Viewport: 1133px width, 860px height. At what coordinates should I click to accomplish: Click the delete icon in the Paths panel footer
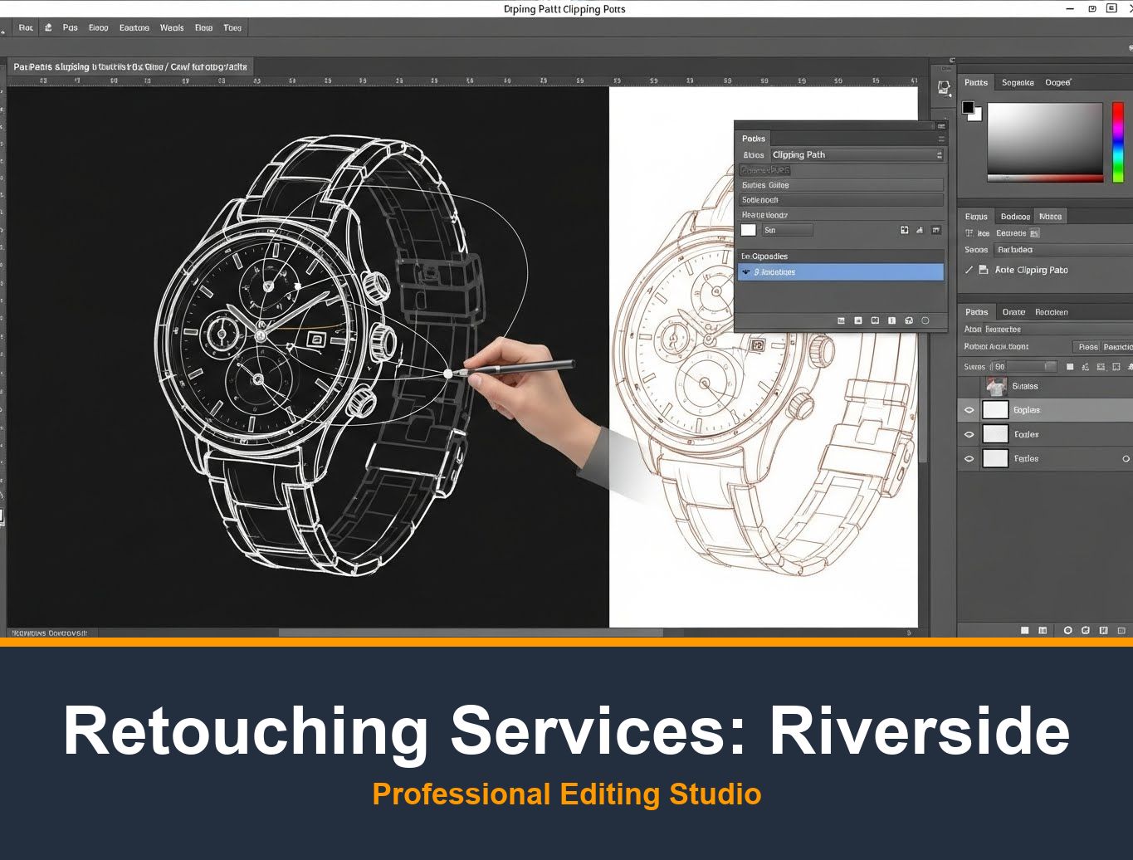click(x=926, y=320)
